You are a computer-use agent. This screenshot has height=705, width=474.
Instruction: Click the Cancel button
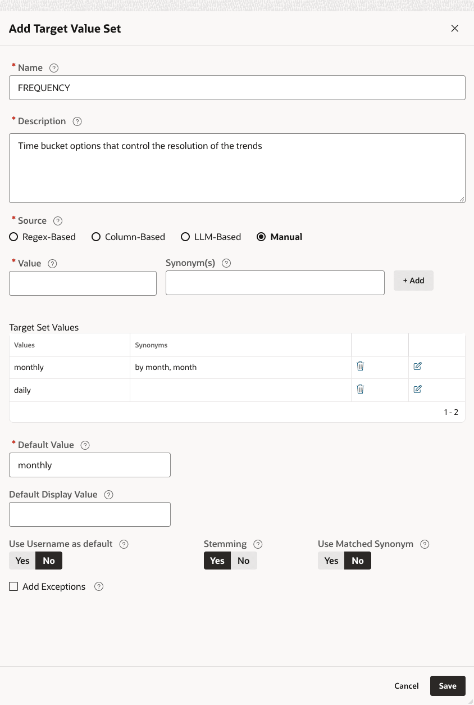coord(407,686)
